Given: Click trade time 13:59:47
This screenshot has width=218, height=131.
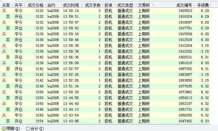Looking at the screenshot, I should coord(71,22).
